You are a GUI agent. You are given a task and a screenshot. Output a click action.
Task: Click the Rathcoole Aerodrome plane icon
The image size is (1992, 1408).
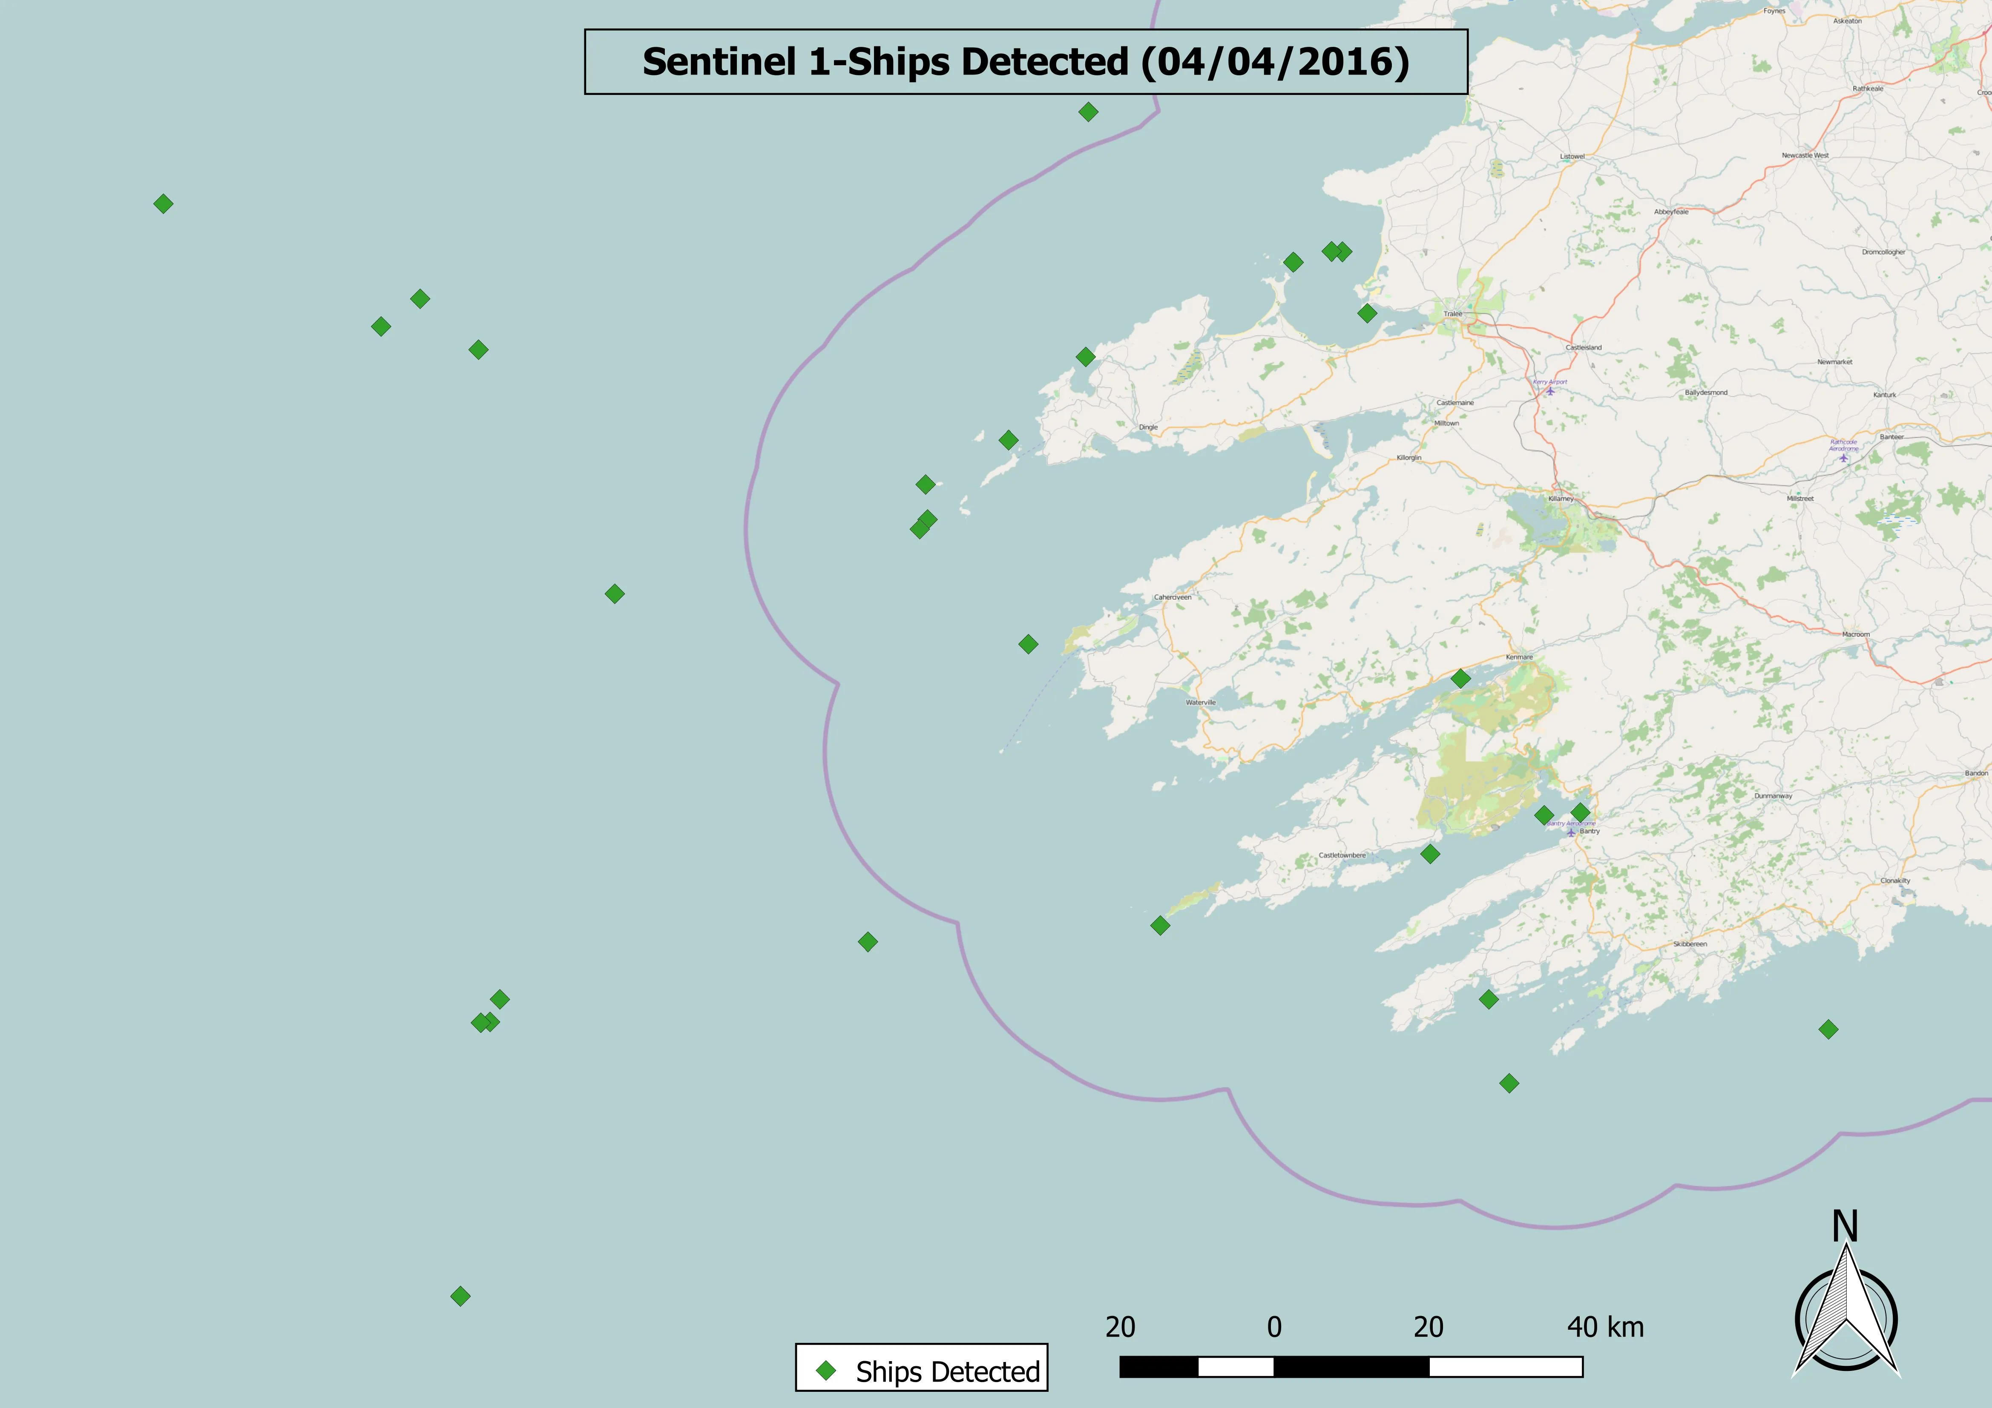point(1844,457)
